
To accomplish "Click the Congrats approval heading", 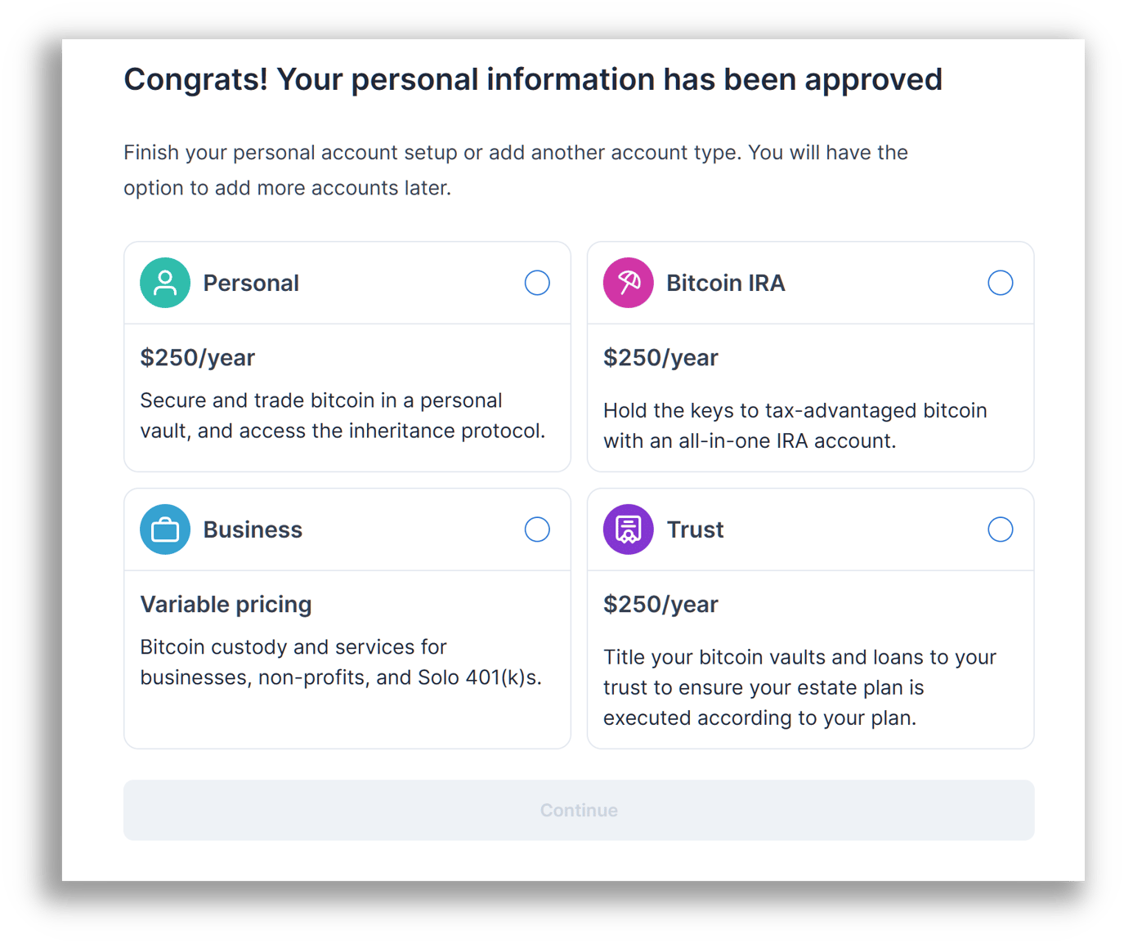I will 533,79.
